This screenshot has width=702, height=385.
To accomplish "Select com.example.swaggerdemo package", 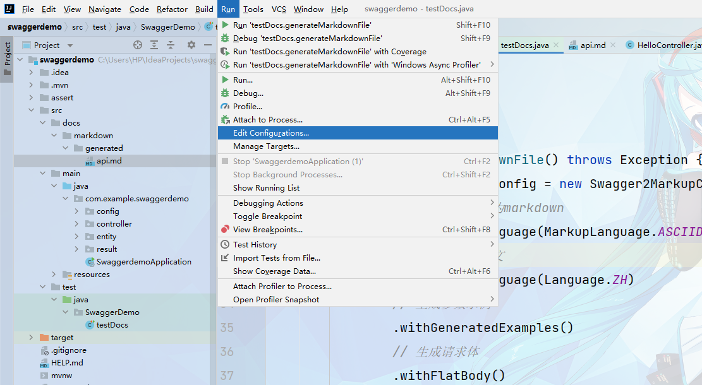I will click(x=137, y=199).
